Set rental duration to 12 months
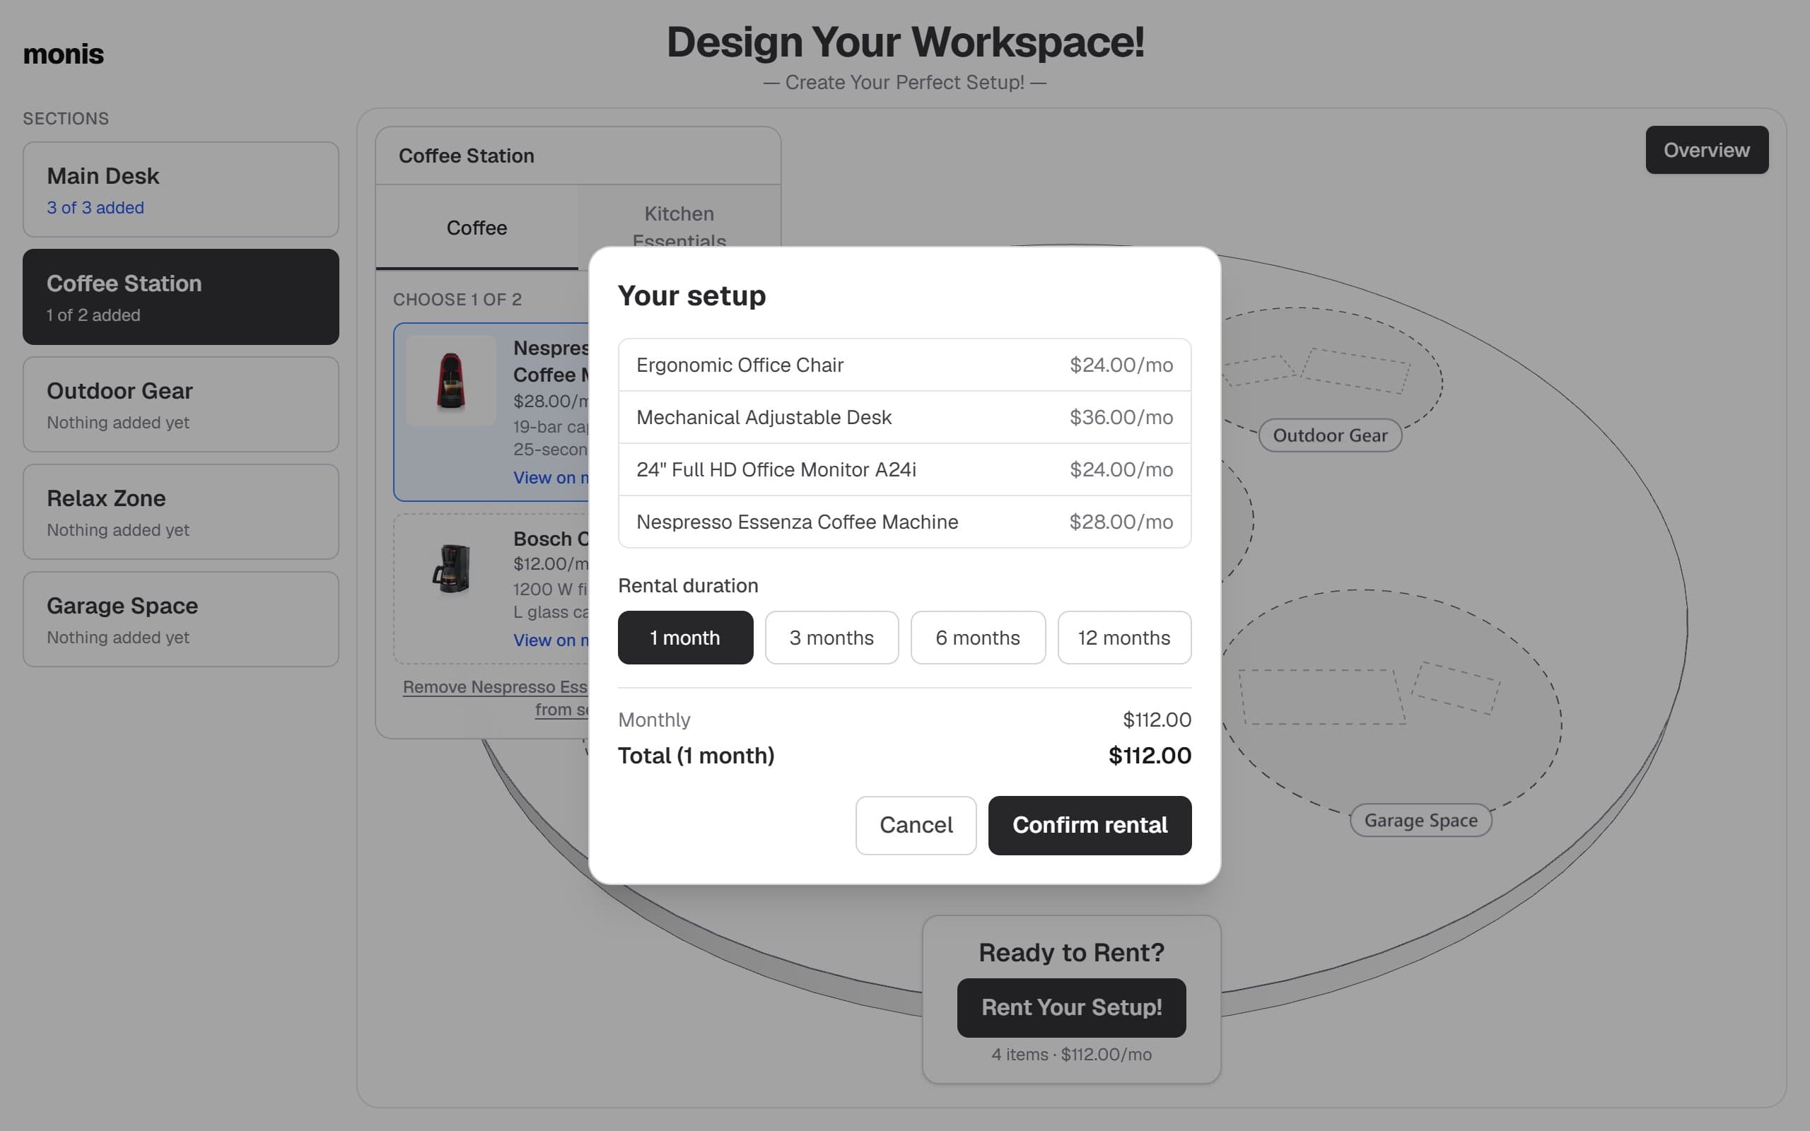 [x=1124, y=638]
